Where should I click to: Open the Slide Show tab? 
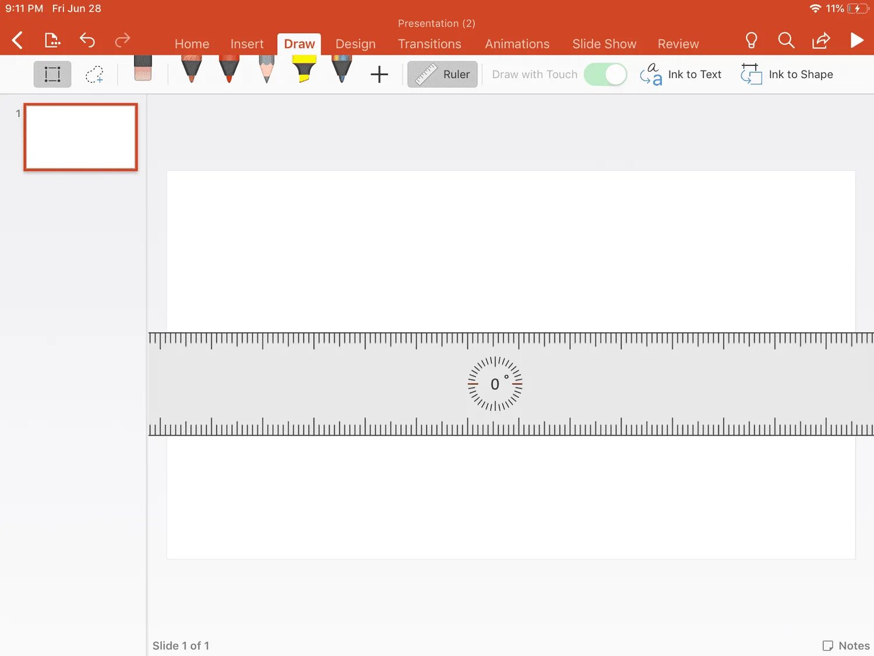click(x=604, y=44)
